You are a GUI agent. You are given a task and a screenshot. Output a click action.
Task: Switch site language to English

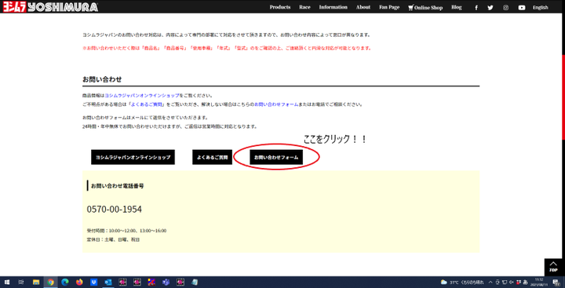coord(541,8)
